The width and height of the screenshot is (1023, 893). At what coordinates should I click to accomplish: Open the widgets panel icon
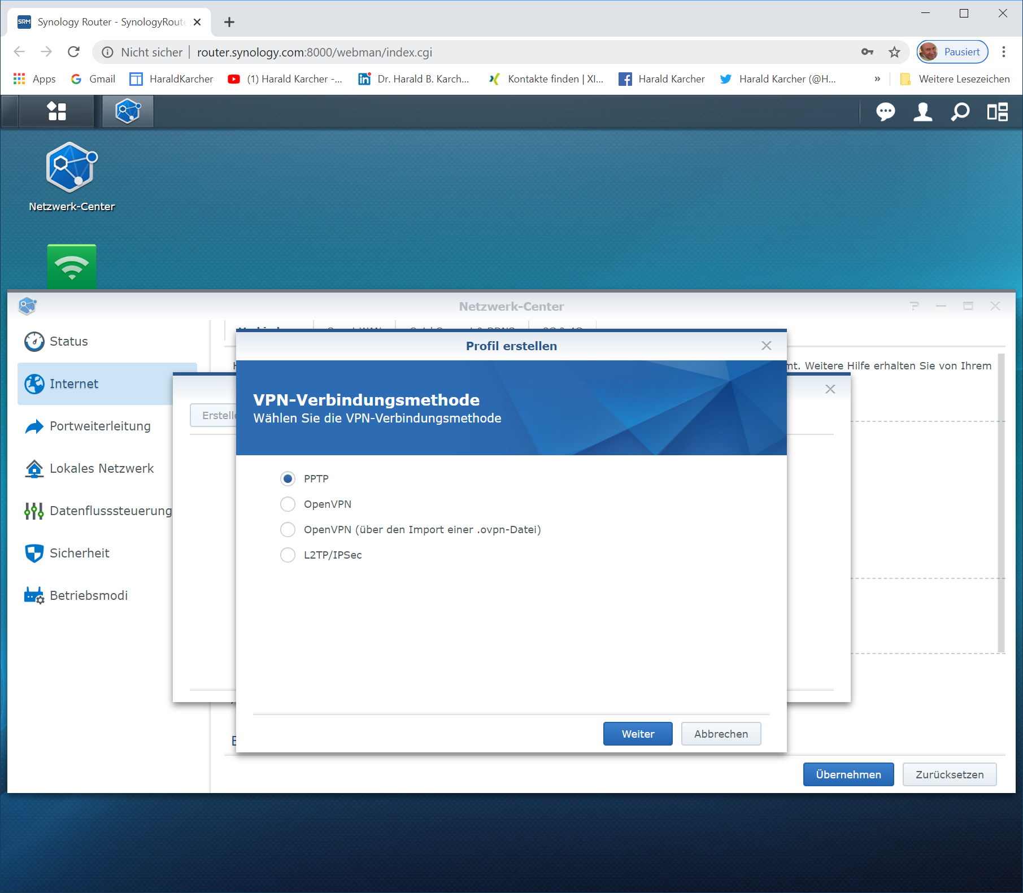click(997, 112)
